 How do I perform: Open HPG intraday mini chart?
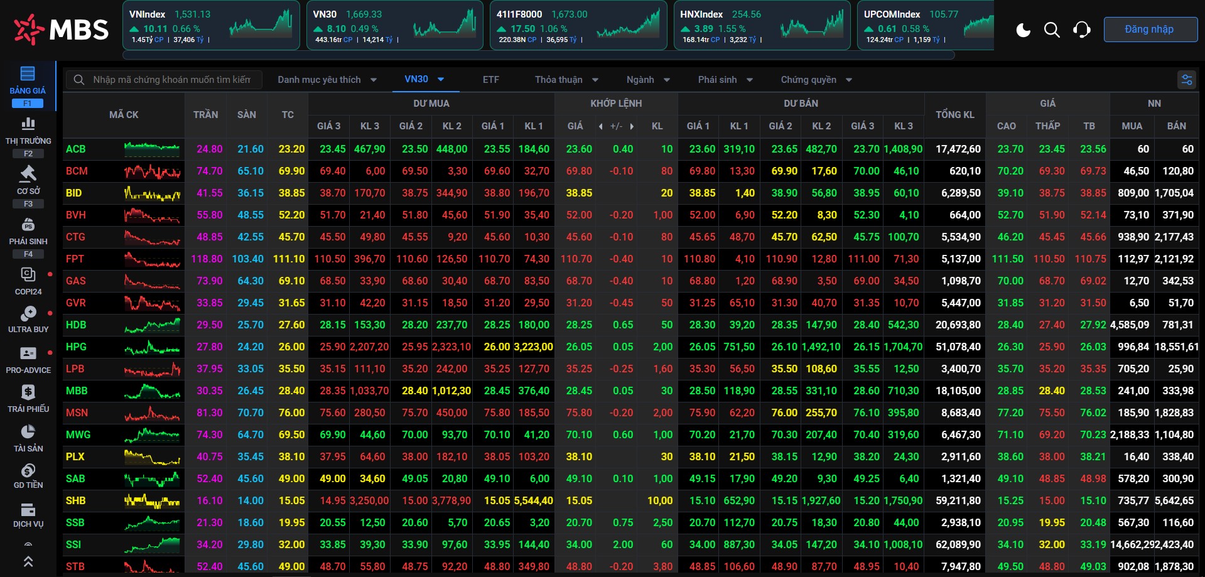pos(152,347)
